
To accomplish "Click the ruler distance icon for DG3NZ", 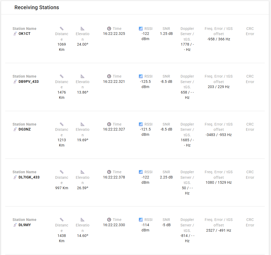I will tap(62, 124).
